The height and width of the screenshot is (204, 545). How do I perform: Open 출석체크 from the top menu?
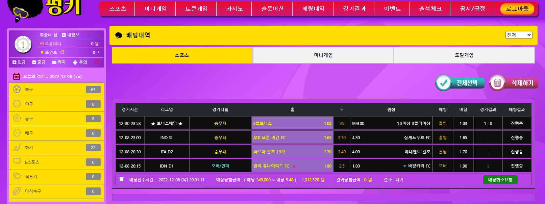click(x=430, y=9)
